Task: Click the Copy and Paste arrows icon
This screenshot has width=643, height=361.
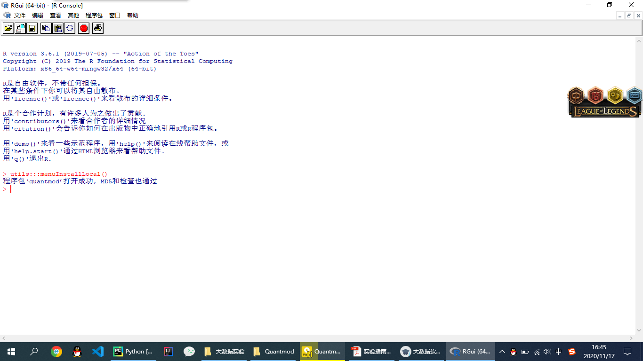Action: 70,28
